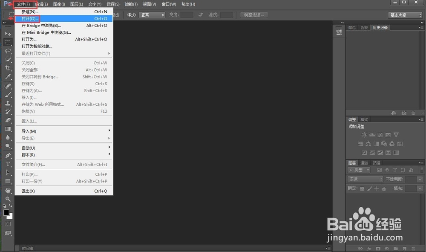This screenshot has height=252, width=426.
Task: Select the Zoom tool in toolbox
Action: point(8,199)
